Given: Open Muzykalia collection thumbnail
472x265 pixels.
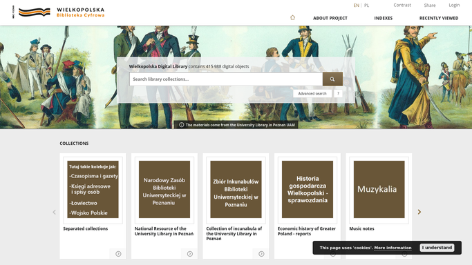Looking at the screenshot, I should (x=379, y=189).
